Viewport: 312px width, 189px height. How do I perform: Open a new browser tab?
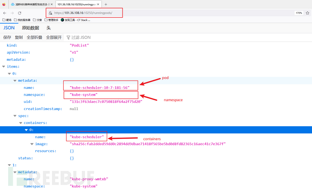[106, 4]
